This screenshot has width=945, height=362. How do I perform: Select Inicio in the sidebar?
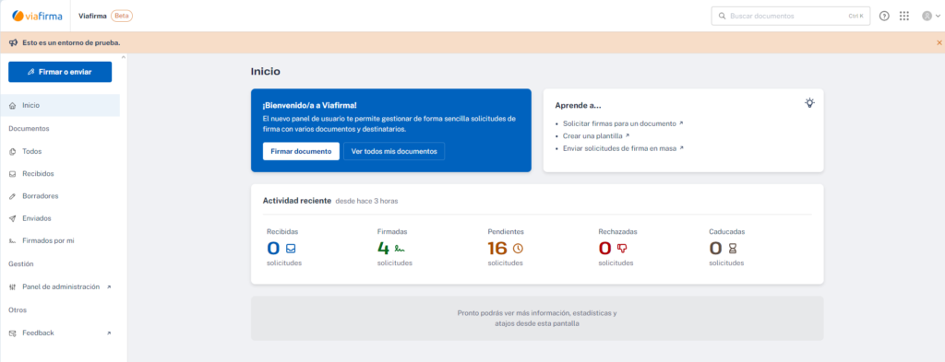click(x=60, y=105)
